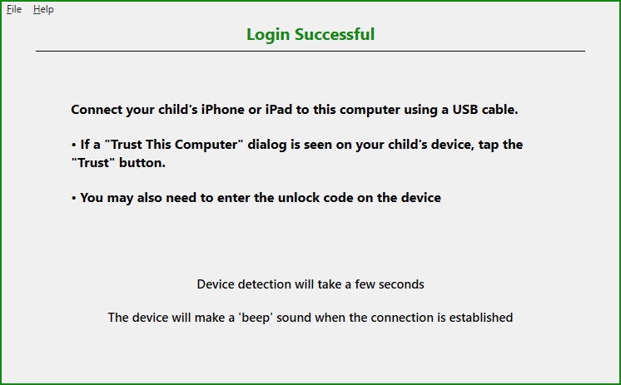Click the horizontal divider line below the heading

310,51
